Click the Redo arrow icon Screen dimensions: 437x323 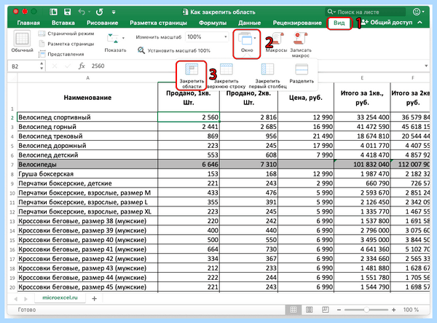click(100, 12)
